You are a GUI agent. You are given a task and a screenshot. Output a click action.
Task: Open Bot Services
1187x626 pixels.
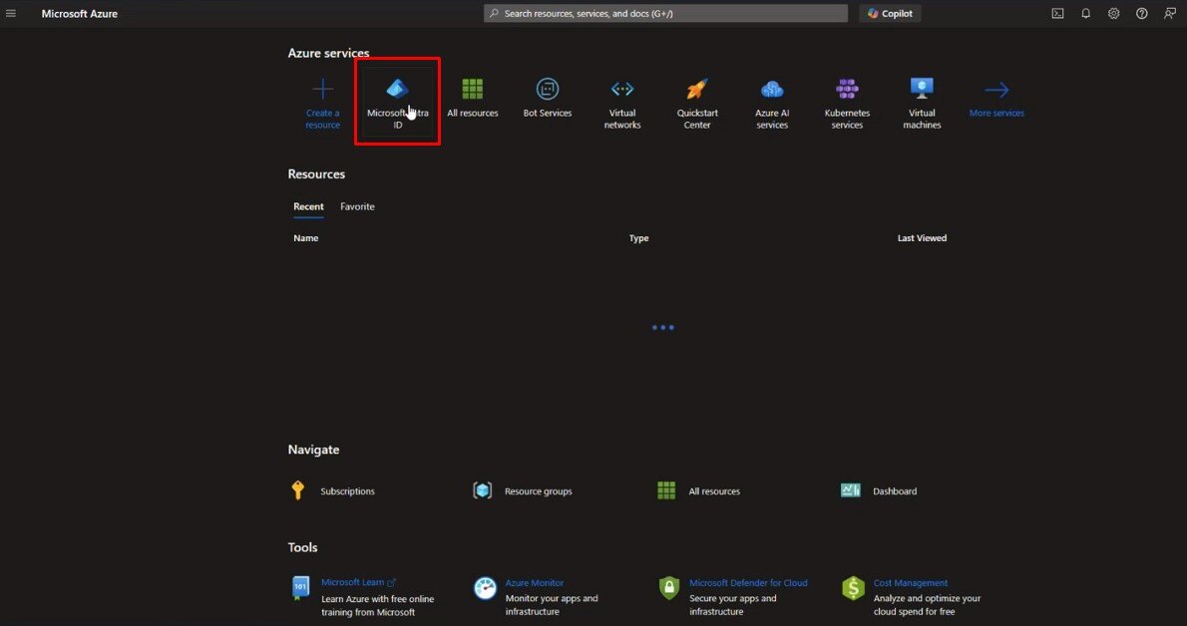click(x=548, y=99)
